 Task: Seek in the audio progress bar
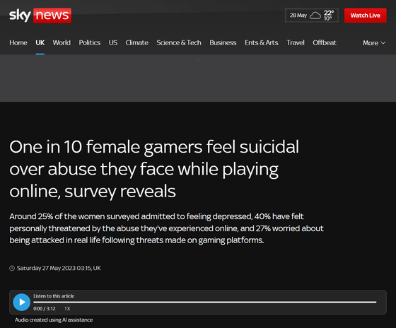tap(205, 302)
